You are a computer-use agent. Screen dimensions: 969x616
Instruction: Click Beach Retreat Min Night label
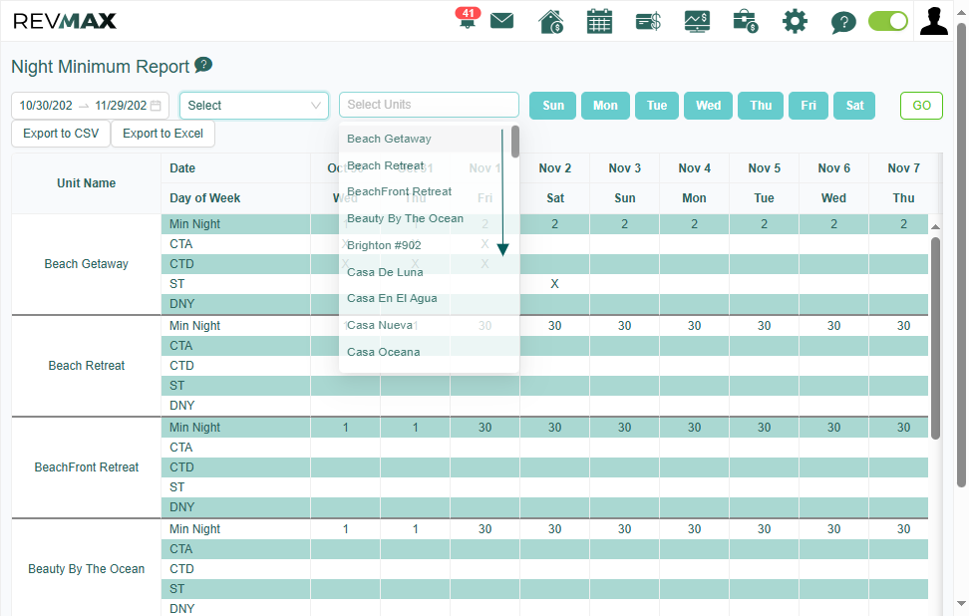coord(194,326)
